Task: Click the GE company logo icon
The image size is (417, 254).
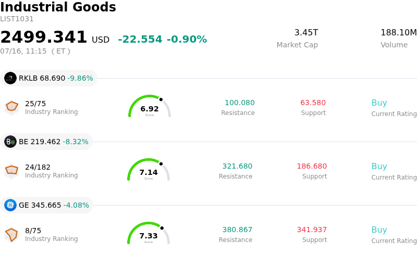Action: (10, 205)
